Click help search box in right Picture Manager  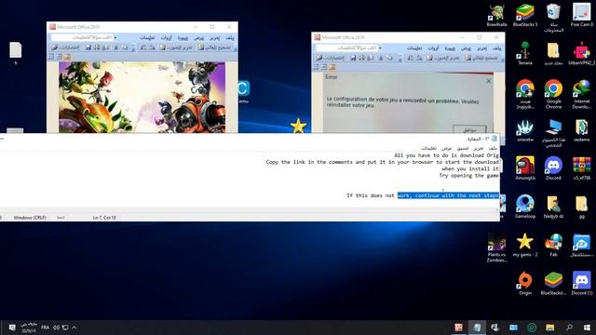[x=346, y=47]
